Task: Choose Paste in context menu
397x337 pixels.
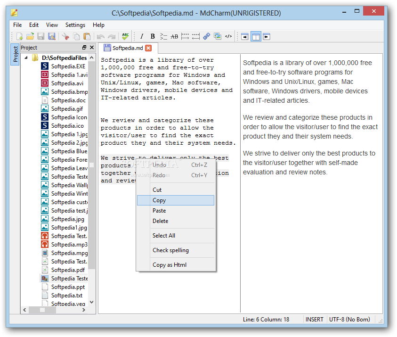Action: tap(176, 211)
